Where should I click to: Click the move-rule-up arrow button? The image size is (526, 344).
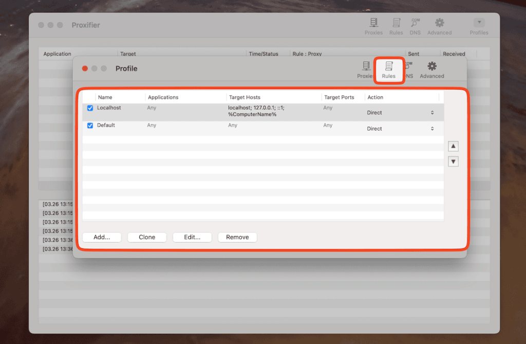pyautogui.click(x=453, y=146)
